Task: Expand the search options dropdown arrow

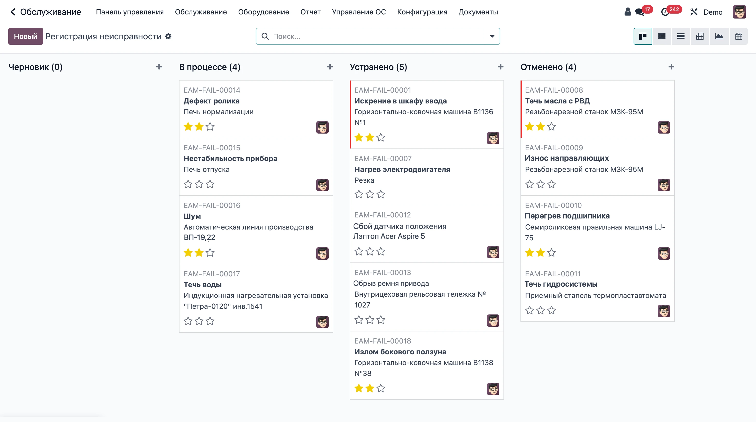Action: point(492,37)
